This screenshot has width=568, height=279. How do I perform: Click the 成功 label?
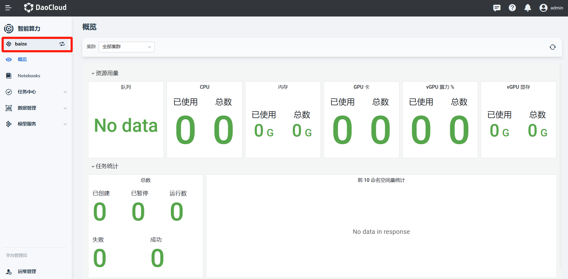(x=156, y=240)
